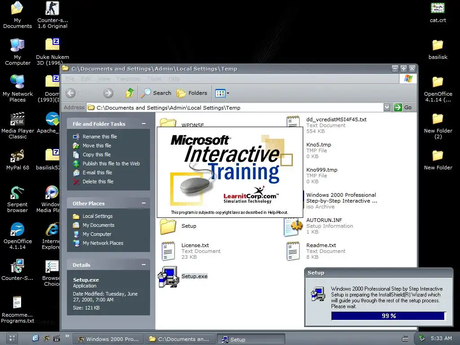Open cat.crt certificate file
This screenshot has height=345, width=460.
[438, 12]
